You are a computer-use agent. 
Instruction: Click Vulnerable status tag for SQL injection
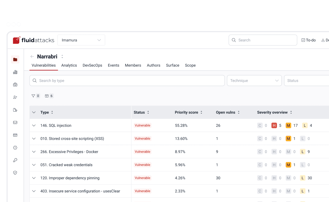143,125
